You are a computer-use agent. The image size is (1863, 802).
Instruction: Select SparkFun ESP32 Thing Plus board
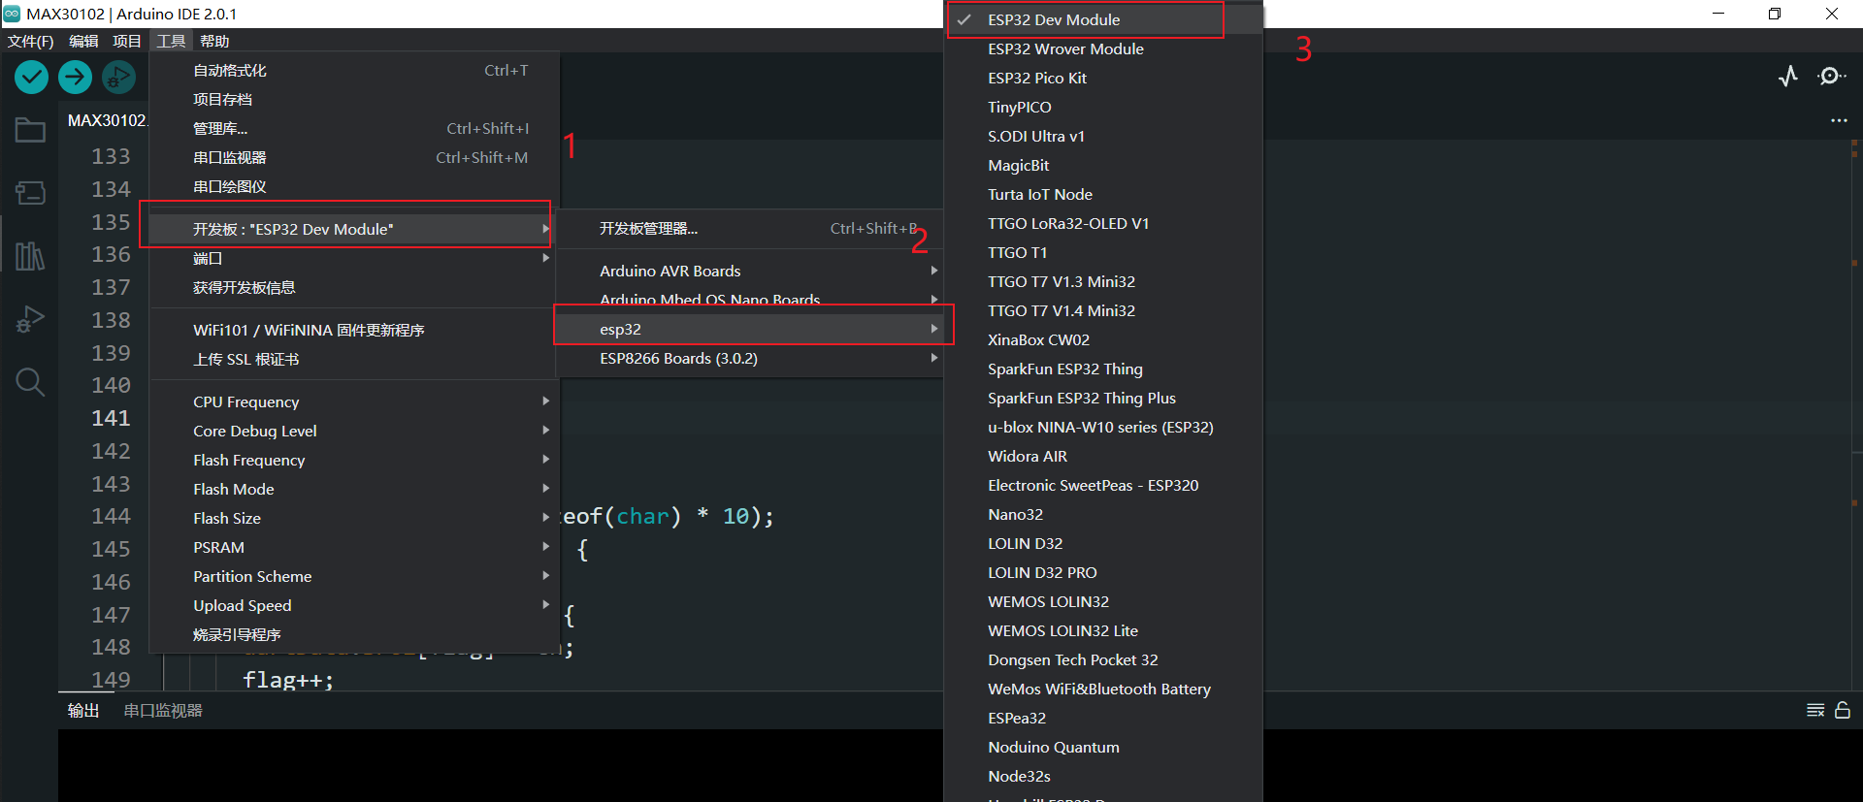pos(1103,398)
